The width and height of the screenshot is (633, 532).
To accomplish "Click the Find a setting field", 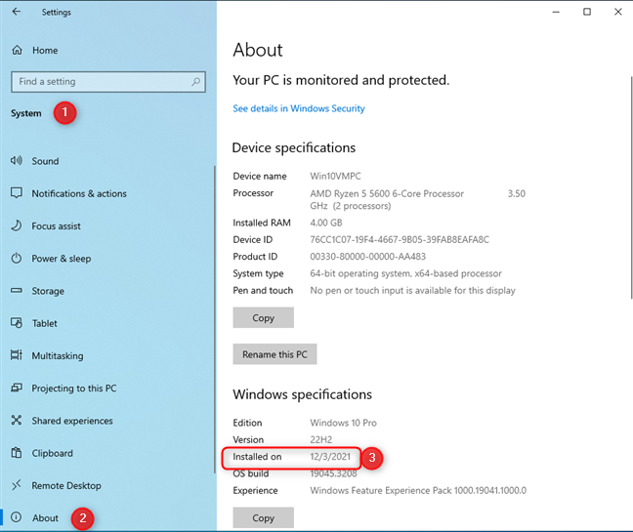I will [108, 82].
